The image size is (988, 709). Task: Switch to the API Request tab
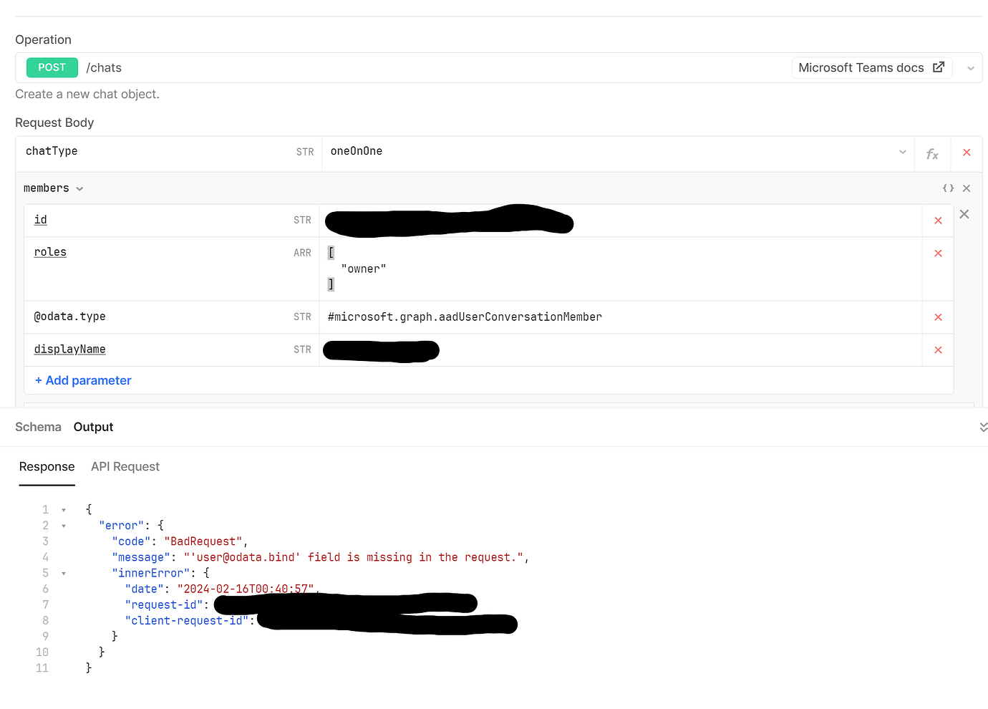point(125,466)
